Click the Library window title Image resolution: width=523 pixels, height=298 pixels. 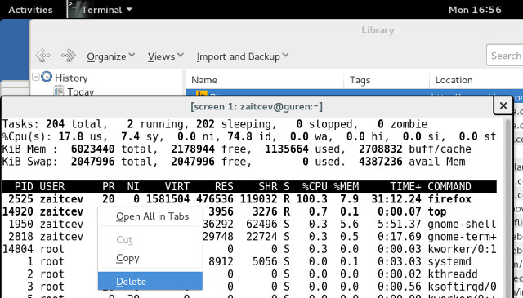point(378,30)
